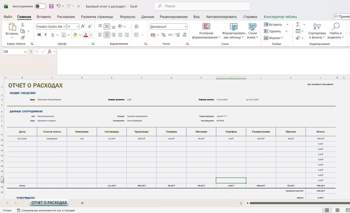Viewport: 350px width, 213px height.
Task: Click the Merge and Center icon
Action: (136, 35)
